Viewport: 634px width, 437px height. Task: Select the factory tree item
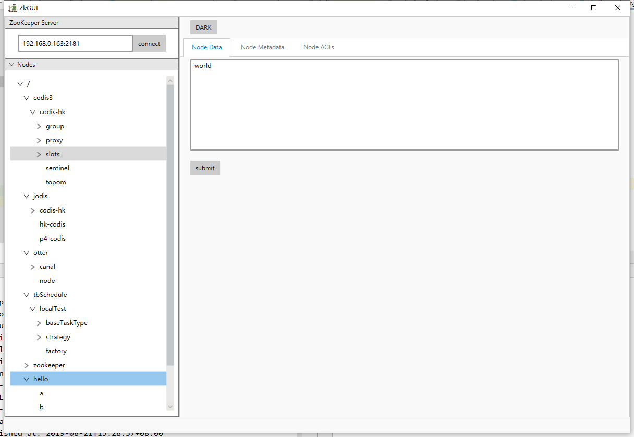pyautogui.click(x=56, y=351)
